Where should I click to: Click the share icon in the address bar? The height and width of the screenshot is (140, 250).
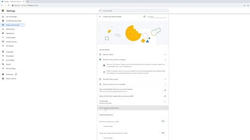click(x=245, y=5)
